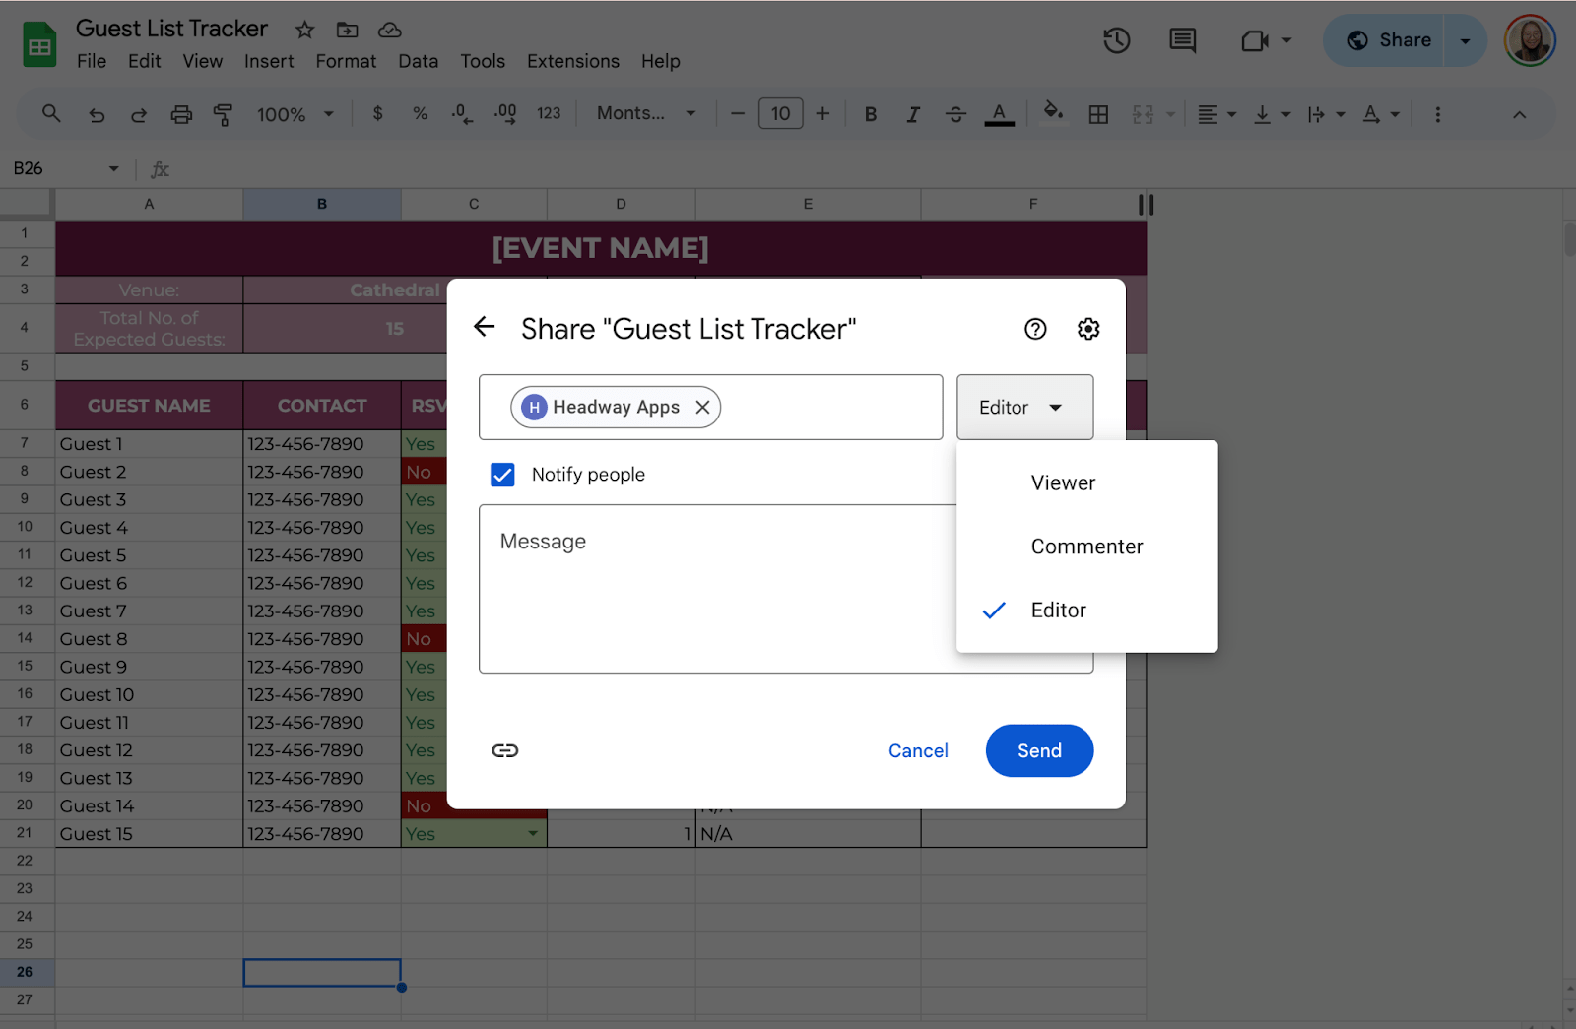Select the Editor role option in list
Screen dimensions: 1576x1029
click(x=1058, y=611)
